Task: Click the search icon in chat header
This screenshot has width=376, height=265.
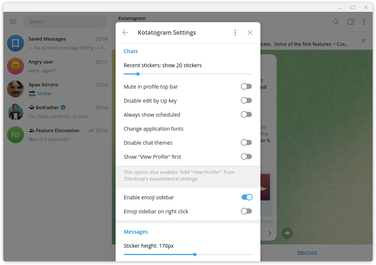Action: (x=336, y=22)
